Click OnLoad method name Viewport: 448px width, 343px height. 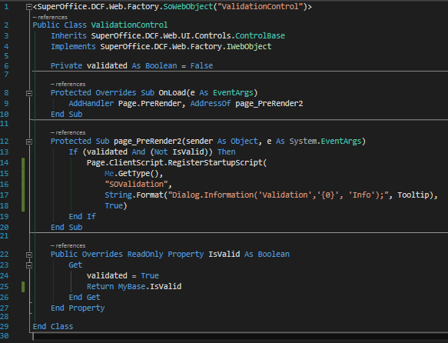point(172,93)
